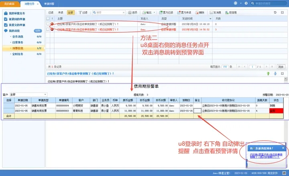Click green up arrow in preview pane
This screenshot has width=289, height=176.
point(268,74)
